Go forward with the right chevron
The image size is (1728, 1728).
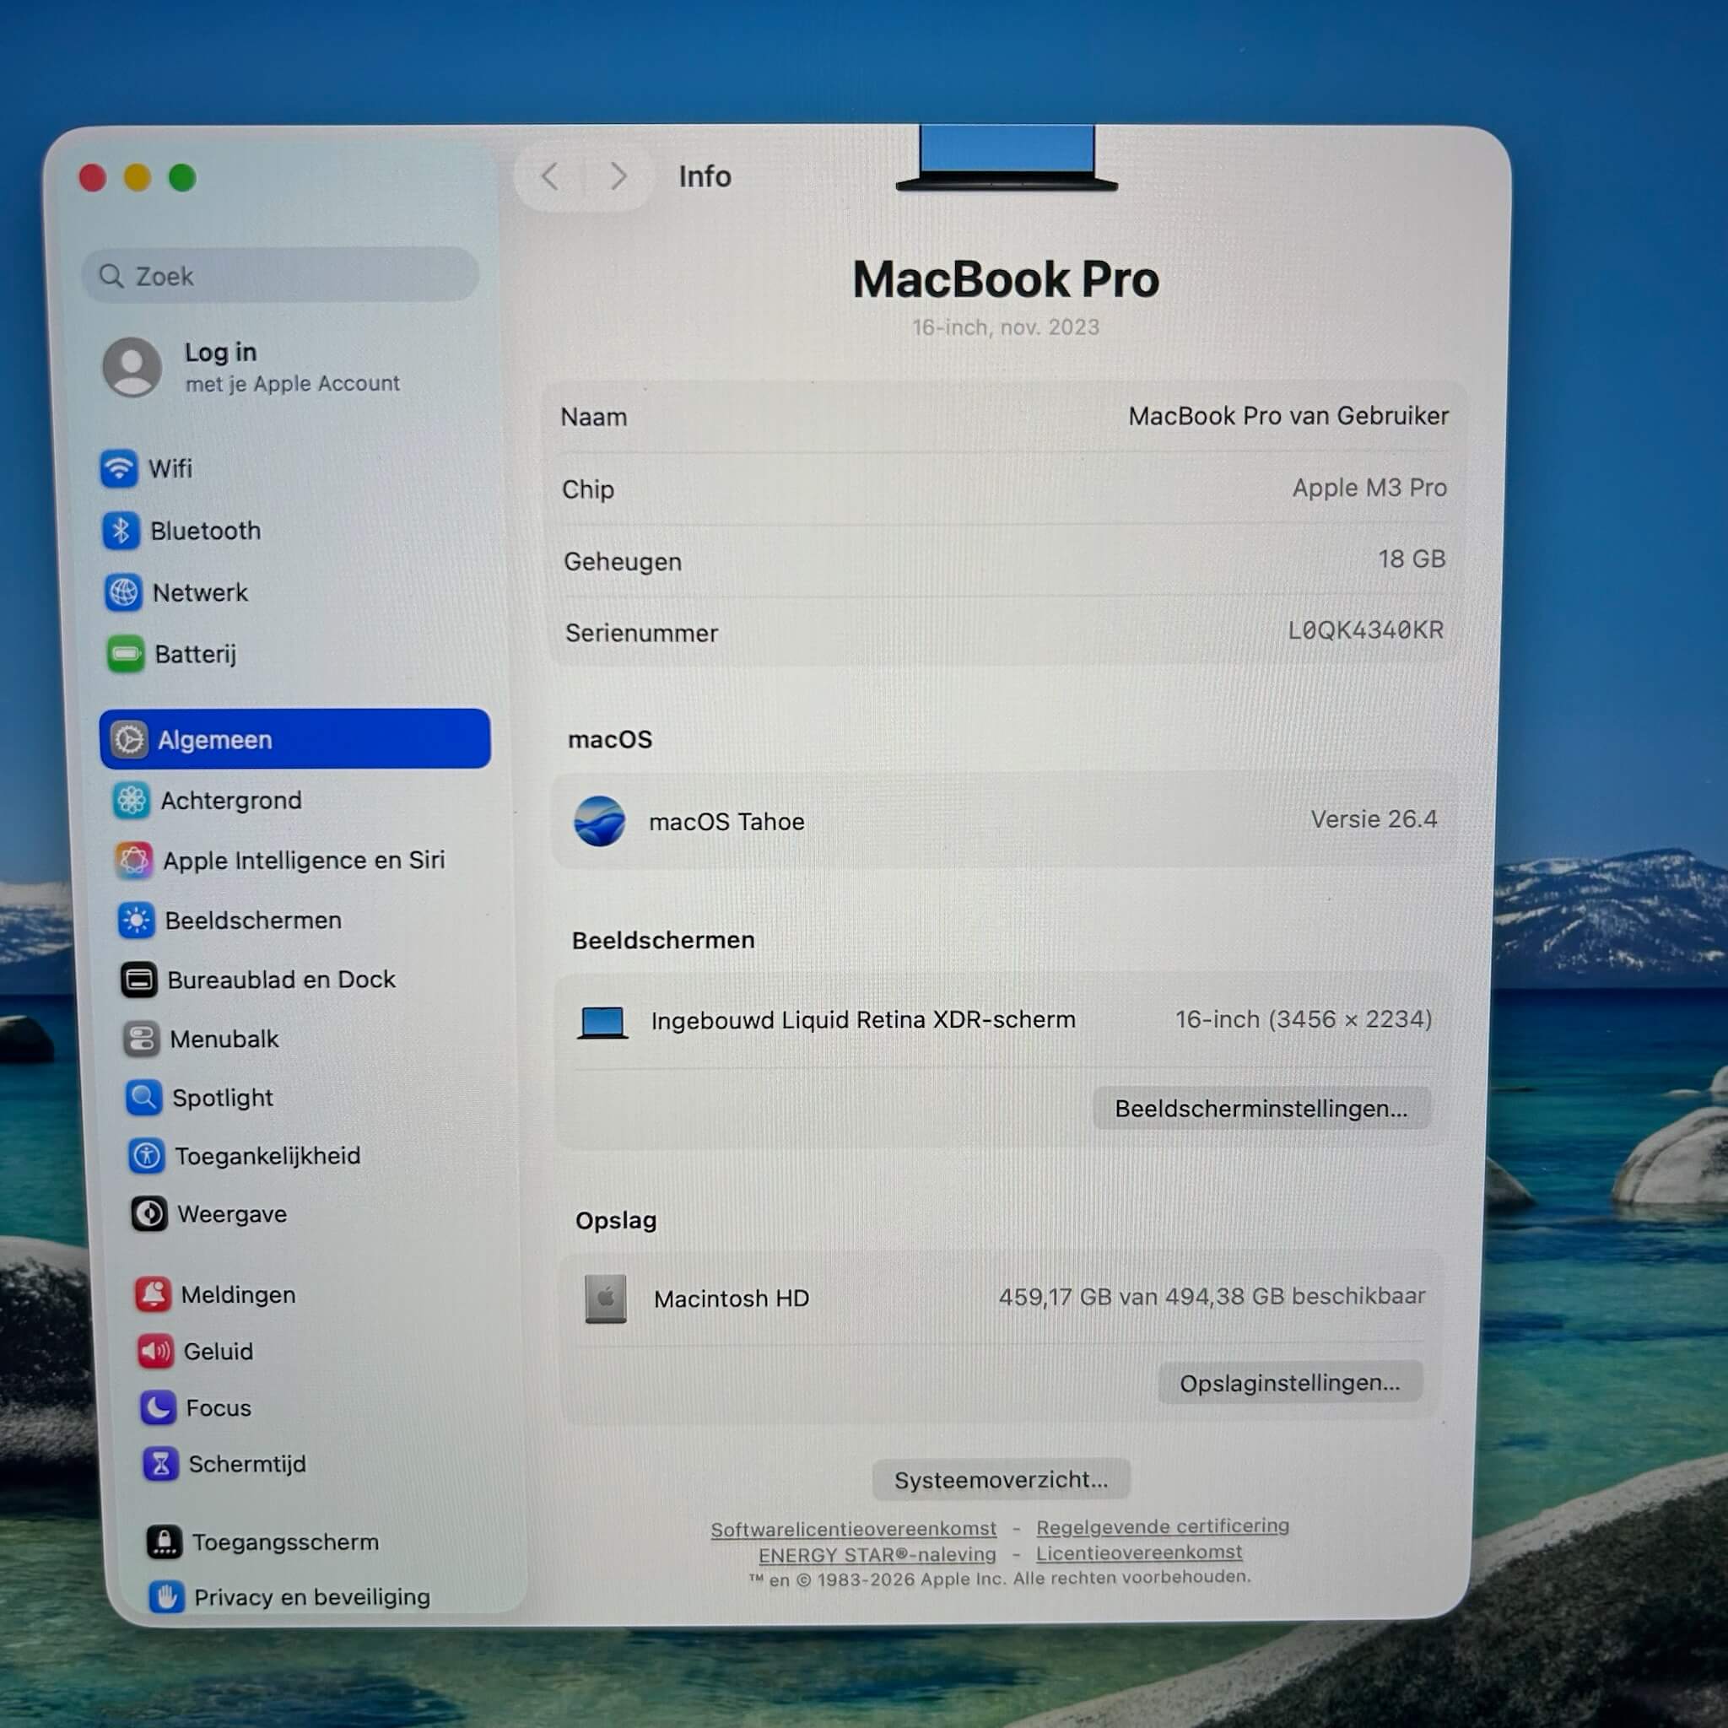click(x=618, y=176)
